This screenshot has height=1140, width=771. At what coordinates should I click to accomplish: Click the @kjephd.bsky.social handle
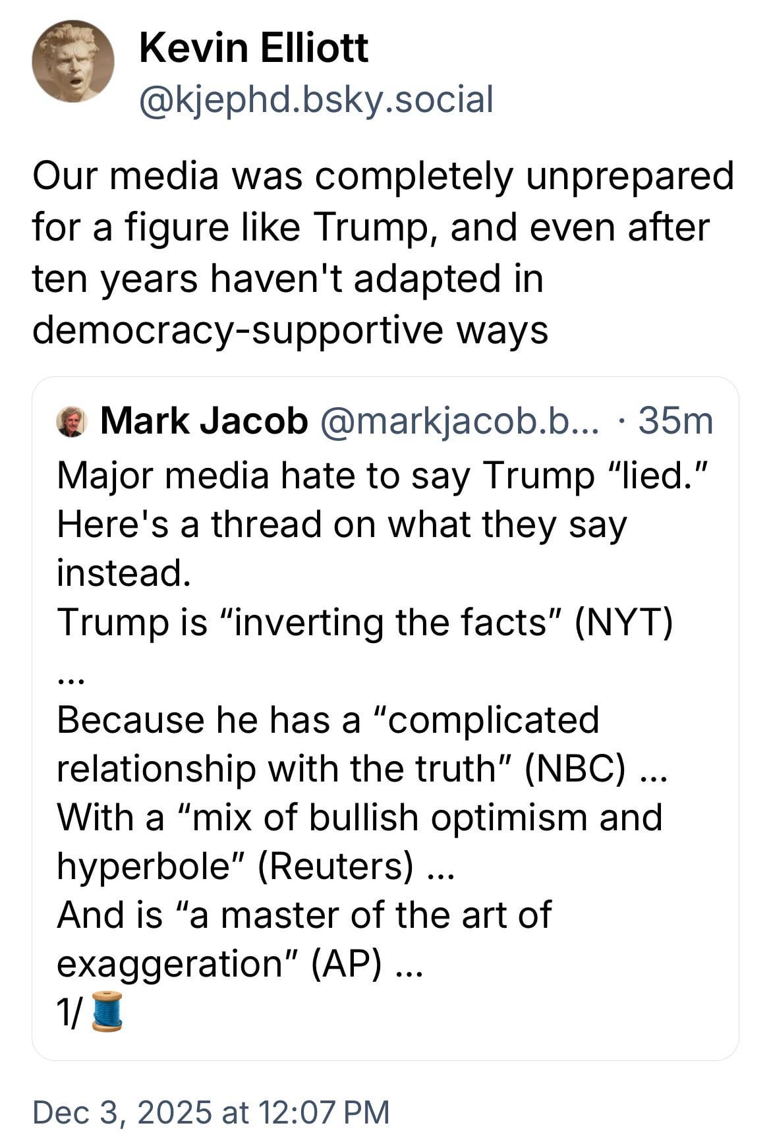click(x=316, y=100)
